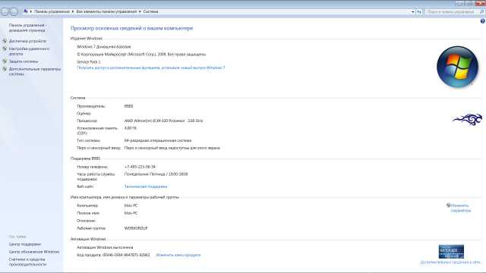Open Advanced system parameters link
The height and width of the screenshot is (273, 486).
(x=35, y=71)
